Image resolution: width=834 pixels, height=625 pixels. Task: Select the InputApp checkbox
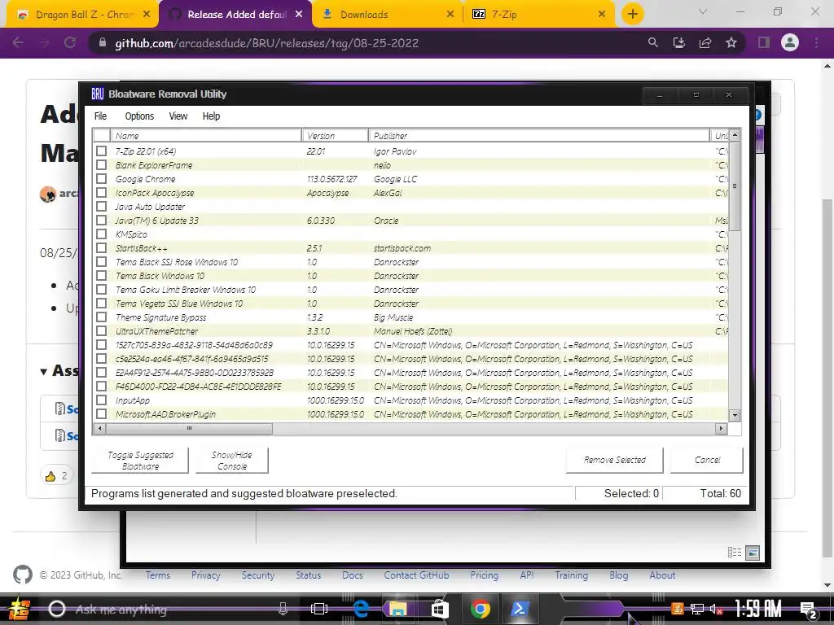pyautogui.click(x=101, y=400)
